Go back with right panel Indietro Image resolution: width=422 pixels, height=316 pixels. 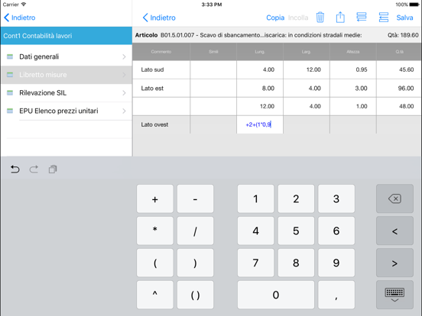tap(159, 18)
